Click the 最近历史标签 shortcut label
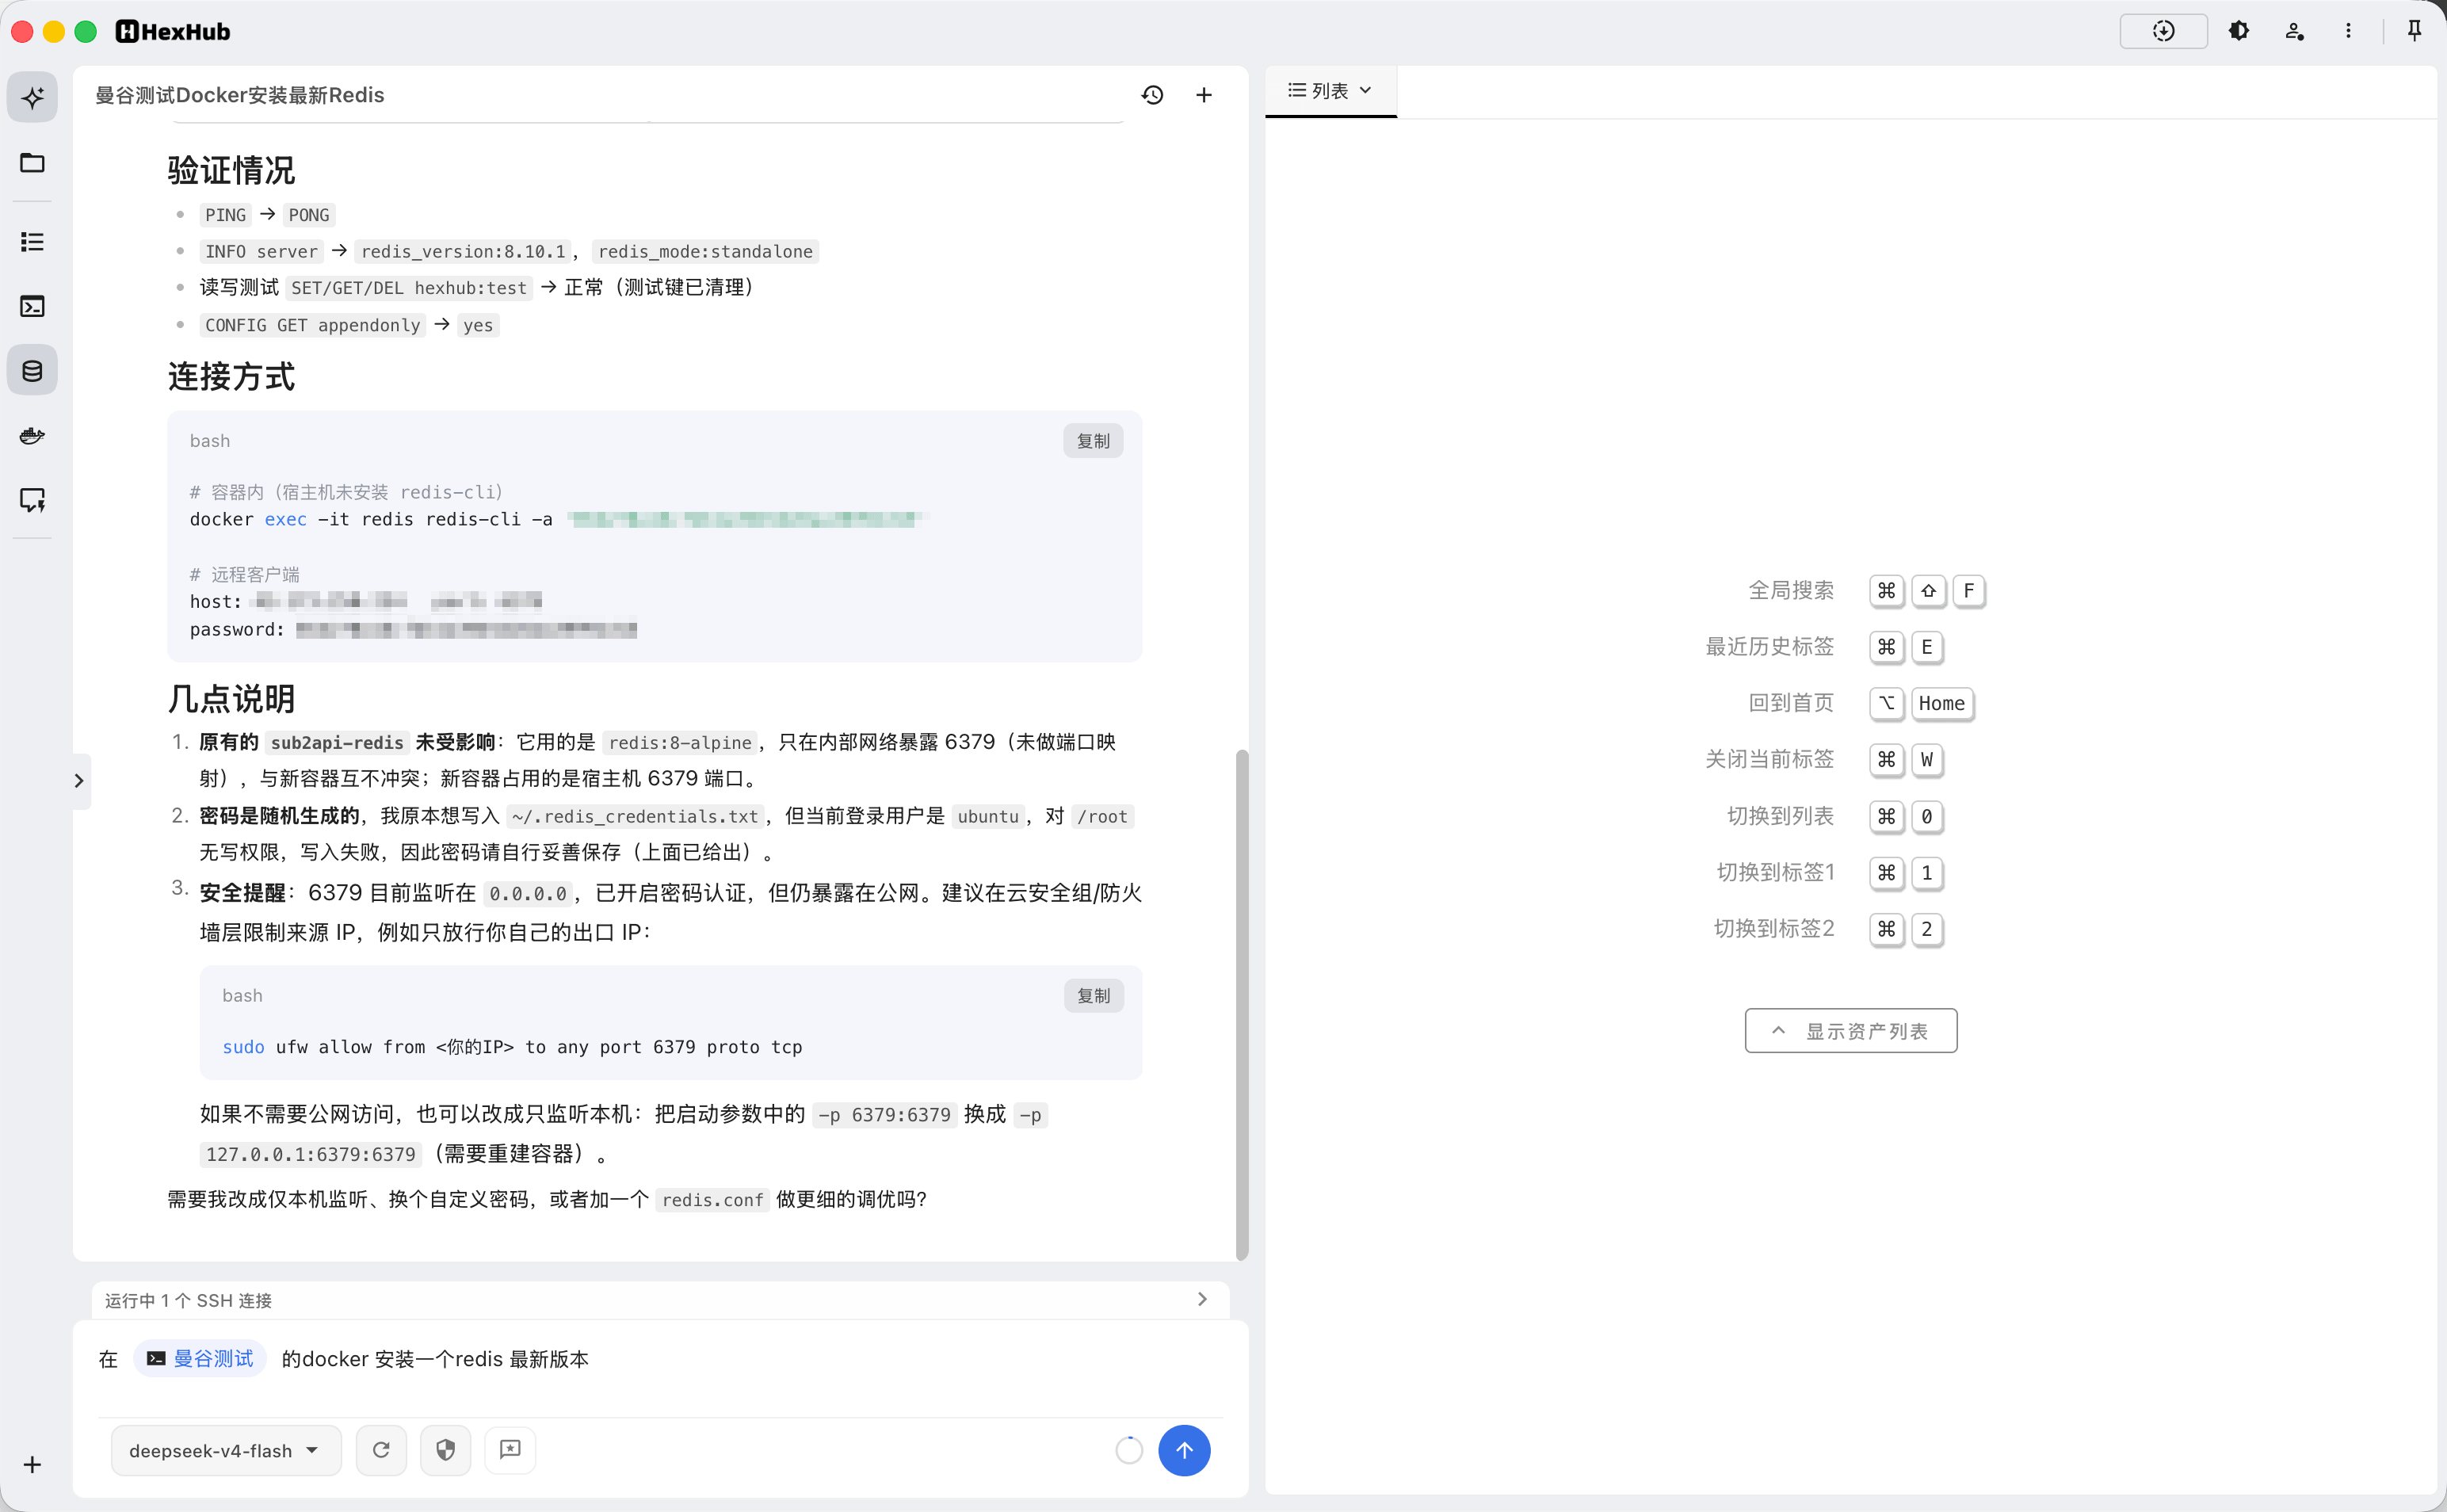2447x1512 pixels. tap(1770, 647)
